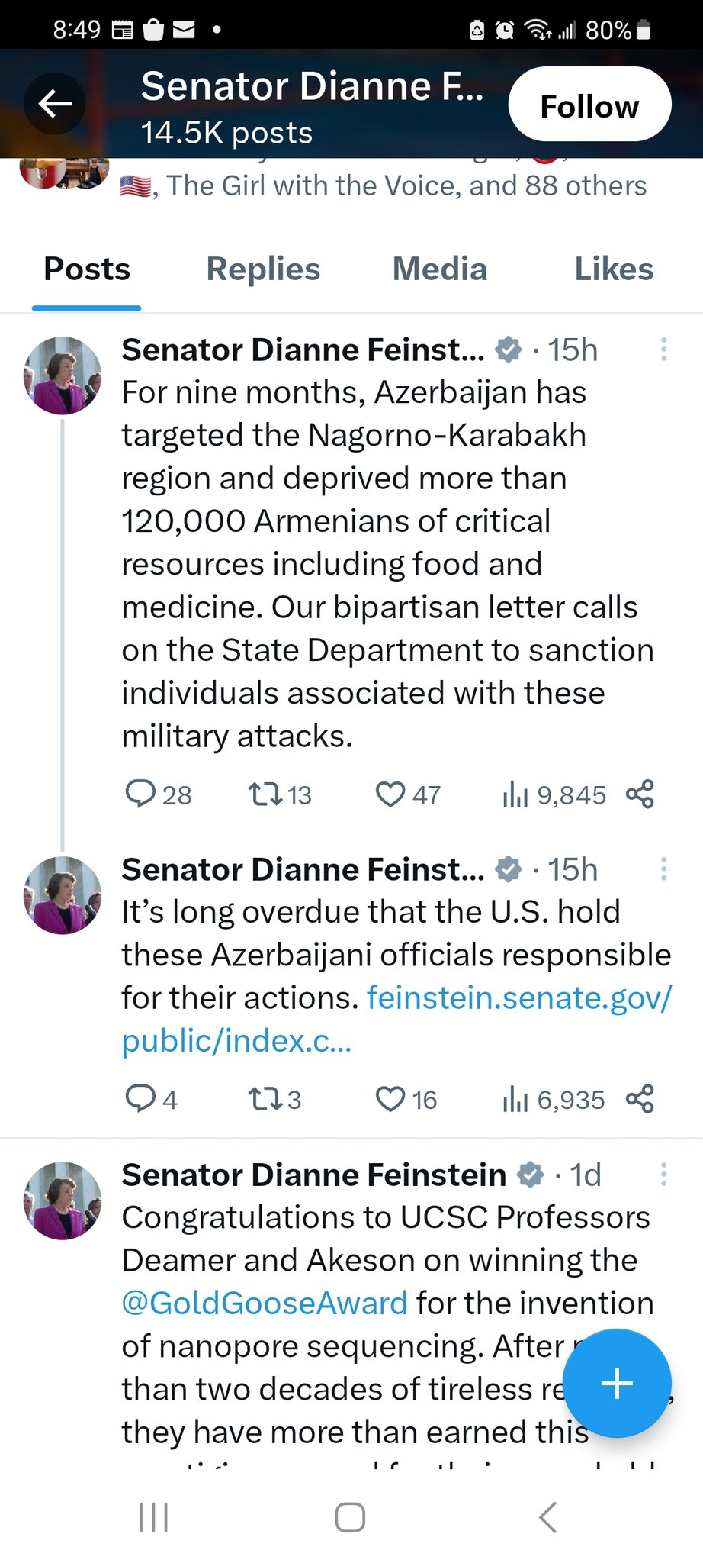
Task: Open the @GoldGooseAward mention
Action: [265, 1304]
